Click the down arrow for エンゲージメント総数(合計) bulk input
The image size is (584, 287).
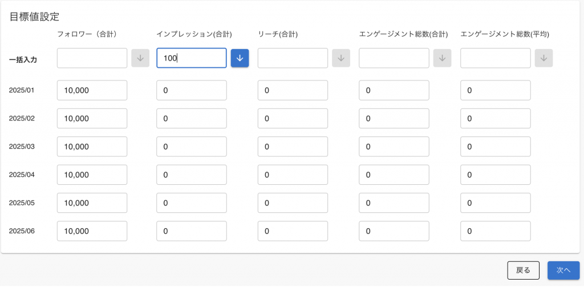coord(443,58)
